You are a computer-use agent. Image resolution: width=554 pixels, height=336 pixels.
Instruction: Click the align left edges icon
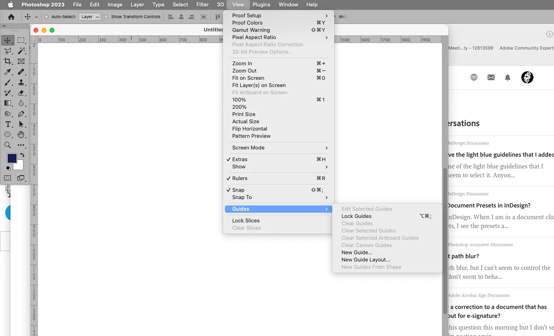[x=171, y=17]
